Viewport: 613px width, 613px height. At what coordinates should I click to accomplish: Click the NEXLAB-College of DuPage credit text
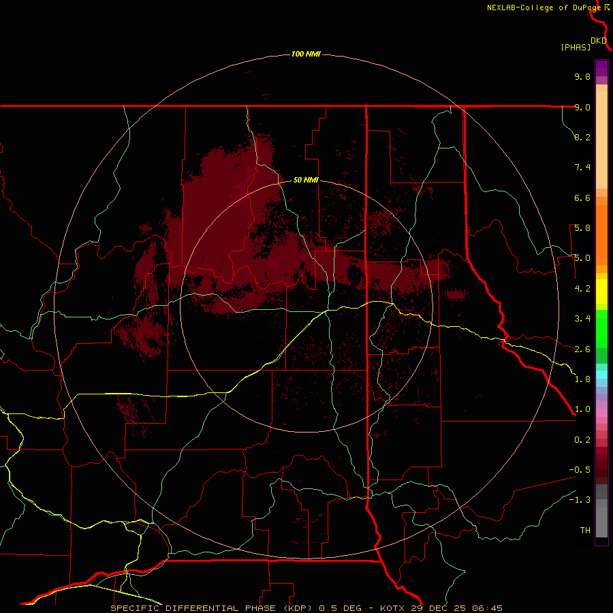[545, 7]
